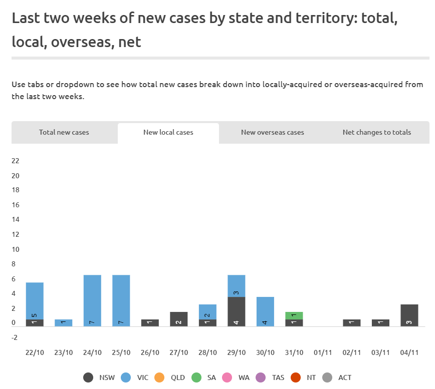Show the Net changes to totals tab
This screenshot has width=435, height=389.
point(377,133)
